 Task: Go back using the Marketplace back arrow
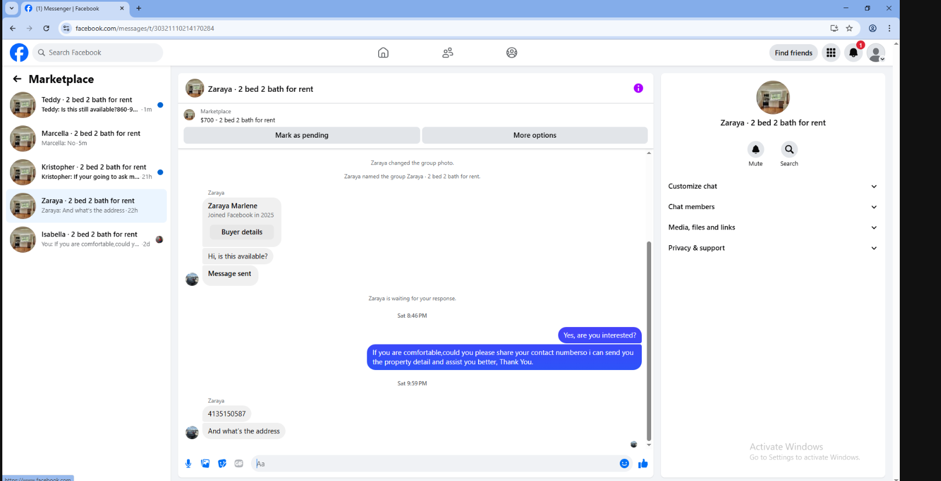click(x=17, y=79)
